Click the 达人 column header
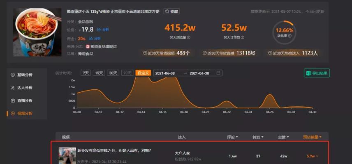The width and height of the screenshot is (352, 164). point(182,137)
